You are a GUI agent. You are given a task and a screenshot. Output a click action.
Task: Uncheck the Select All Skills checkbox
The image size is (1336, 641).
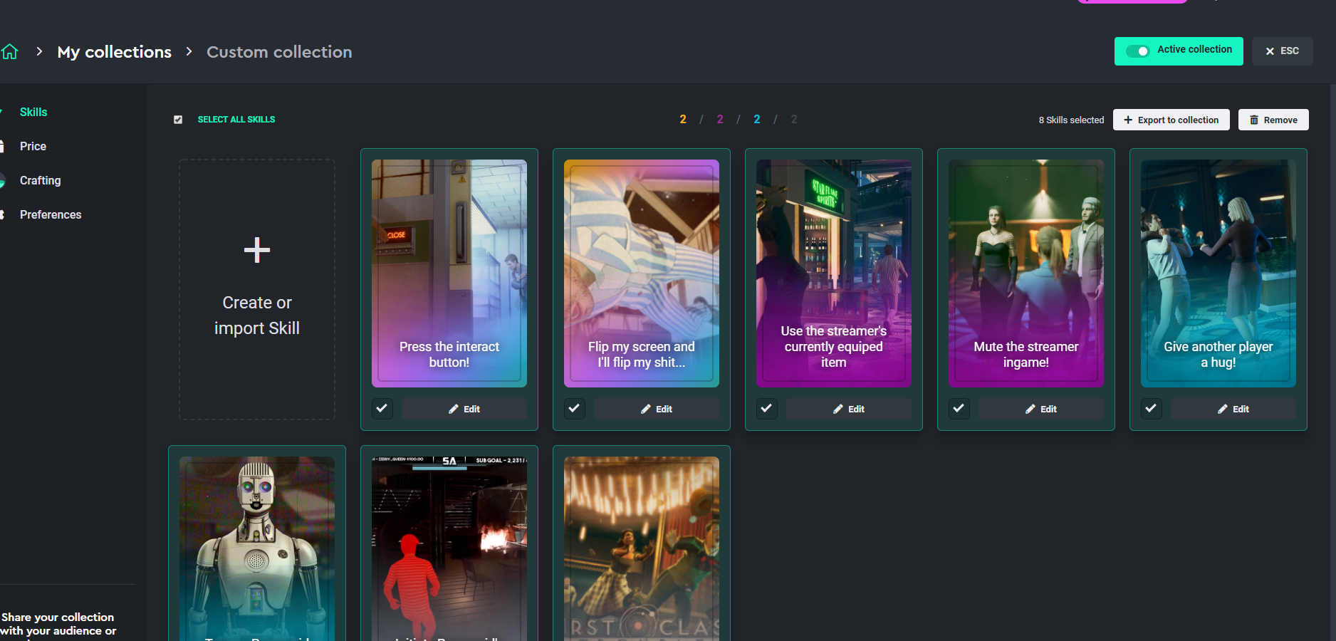click(178, 120)
